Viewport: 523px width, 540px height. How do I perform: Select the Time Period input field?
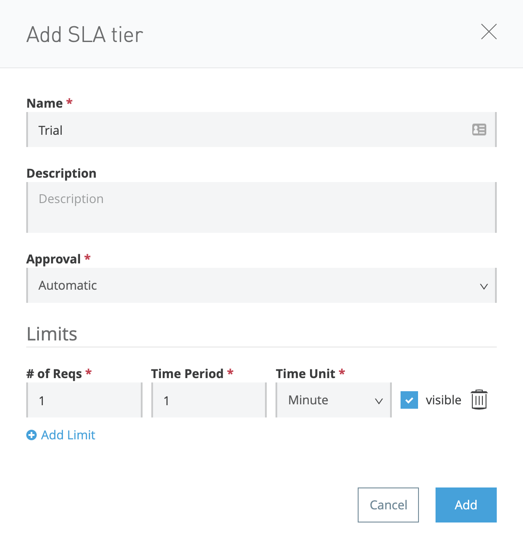coord(209,400)
